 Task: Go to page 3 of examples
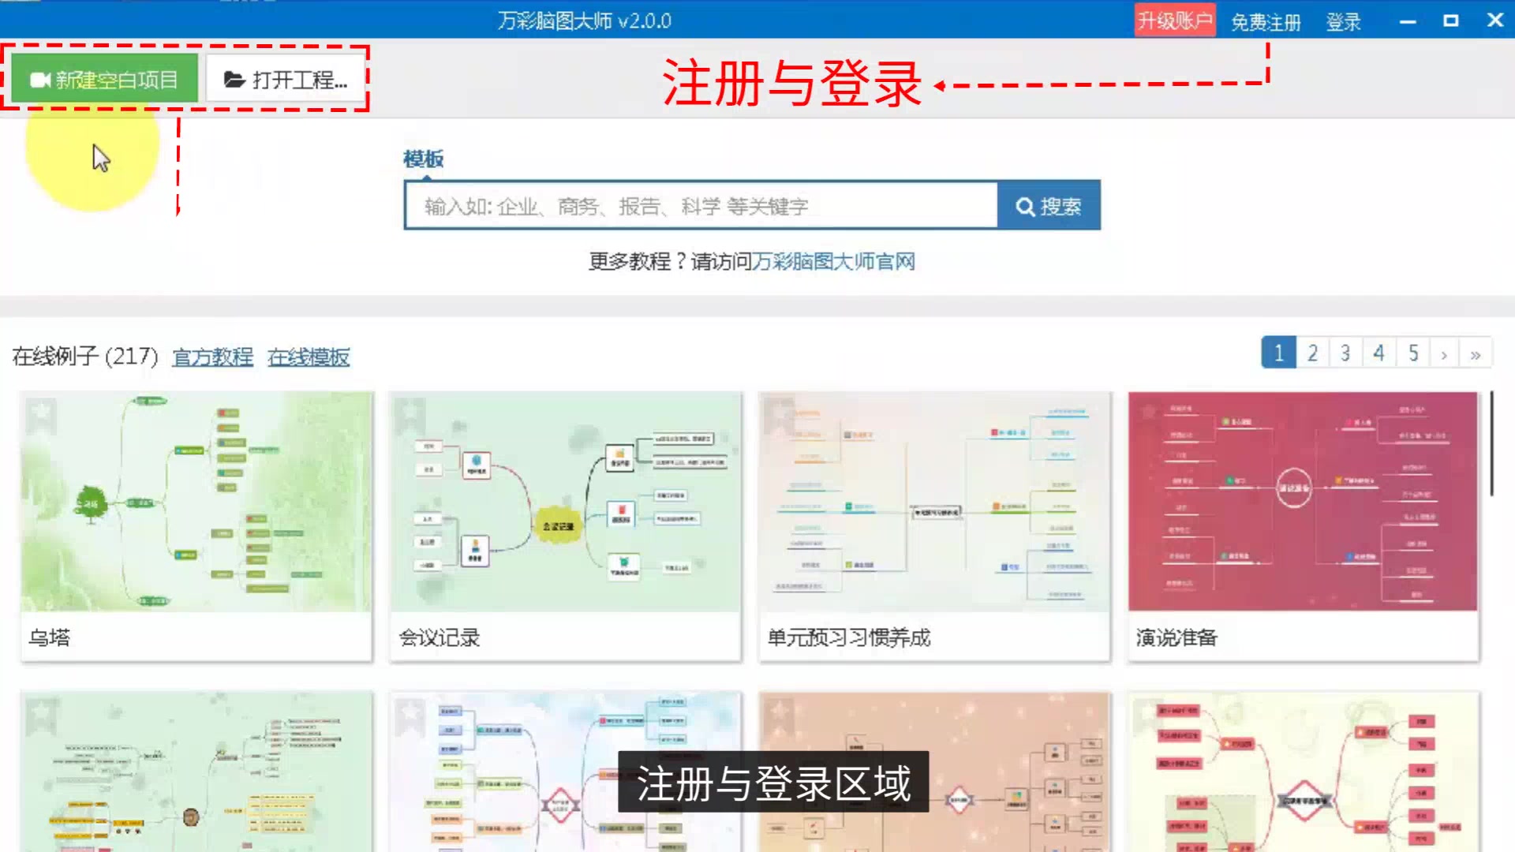point(1345,353)
